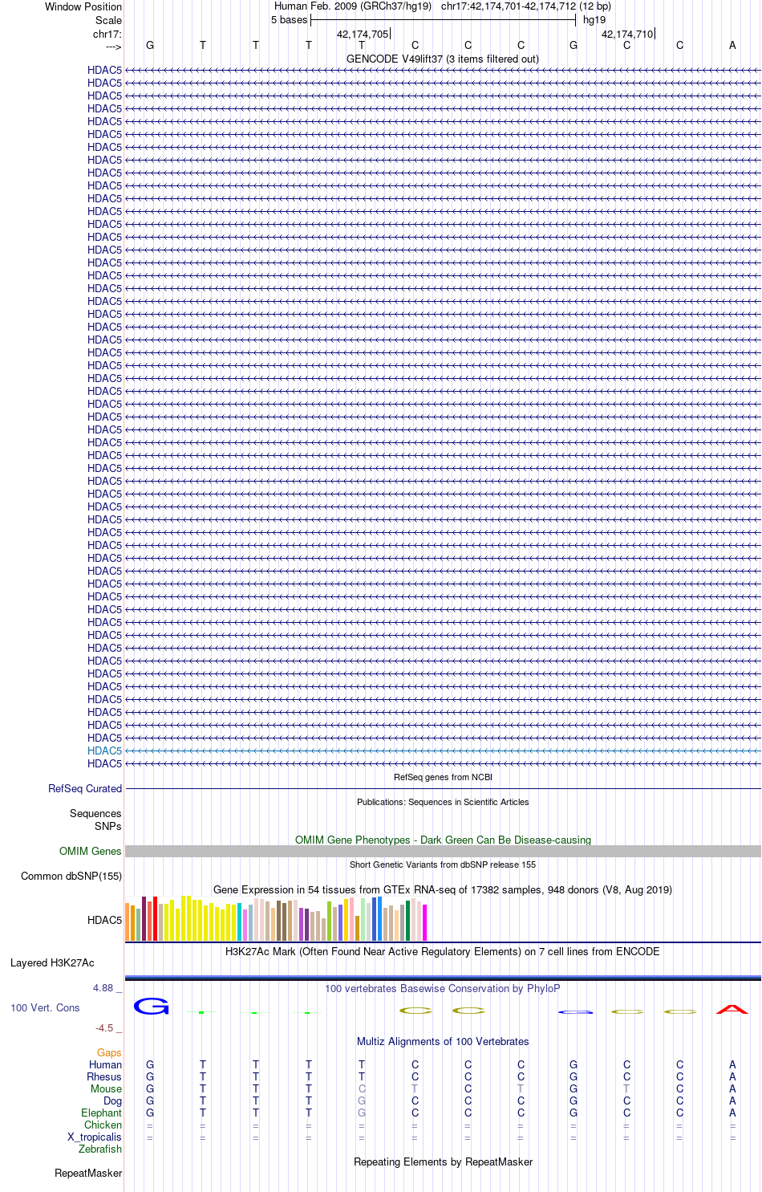Click the 'RefSeq genes from NCBI' track title
This screenshot has width=762, height=1192.
(443, 777)
